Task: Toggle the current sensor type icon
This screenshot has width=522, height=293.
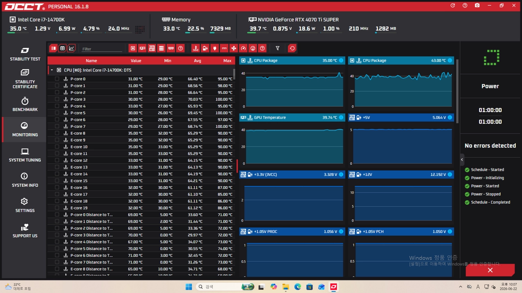Action: pos(224,48)
